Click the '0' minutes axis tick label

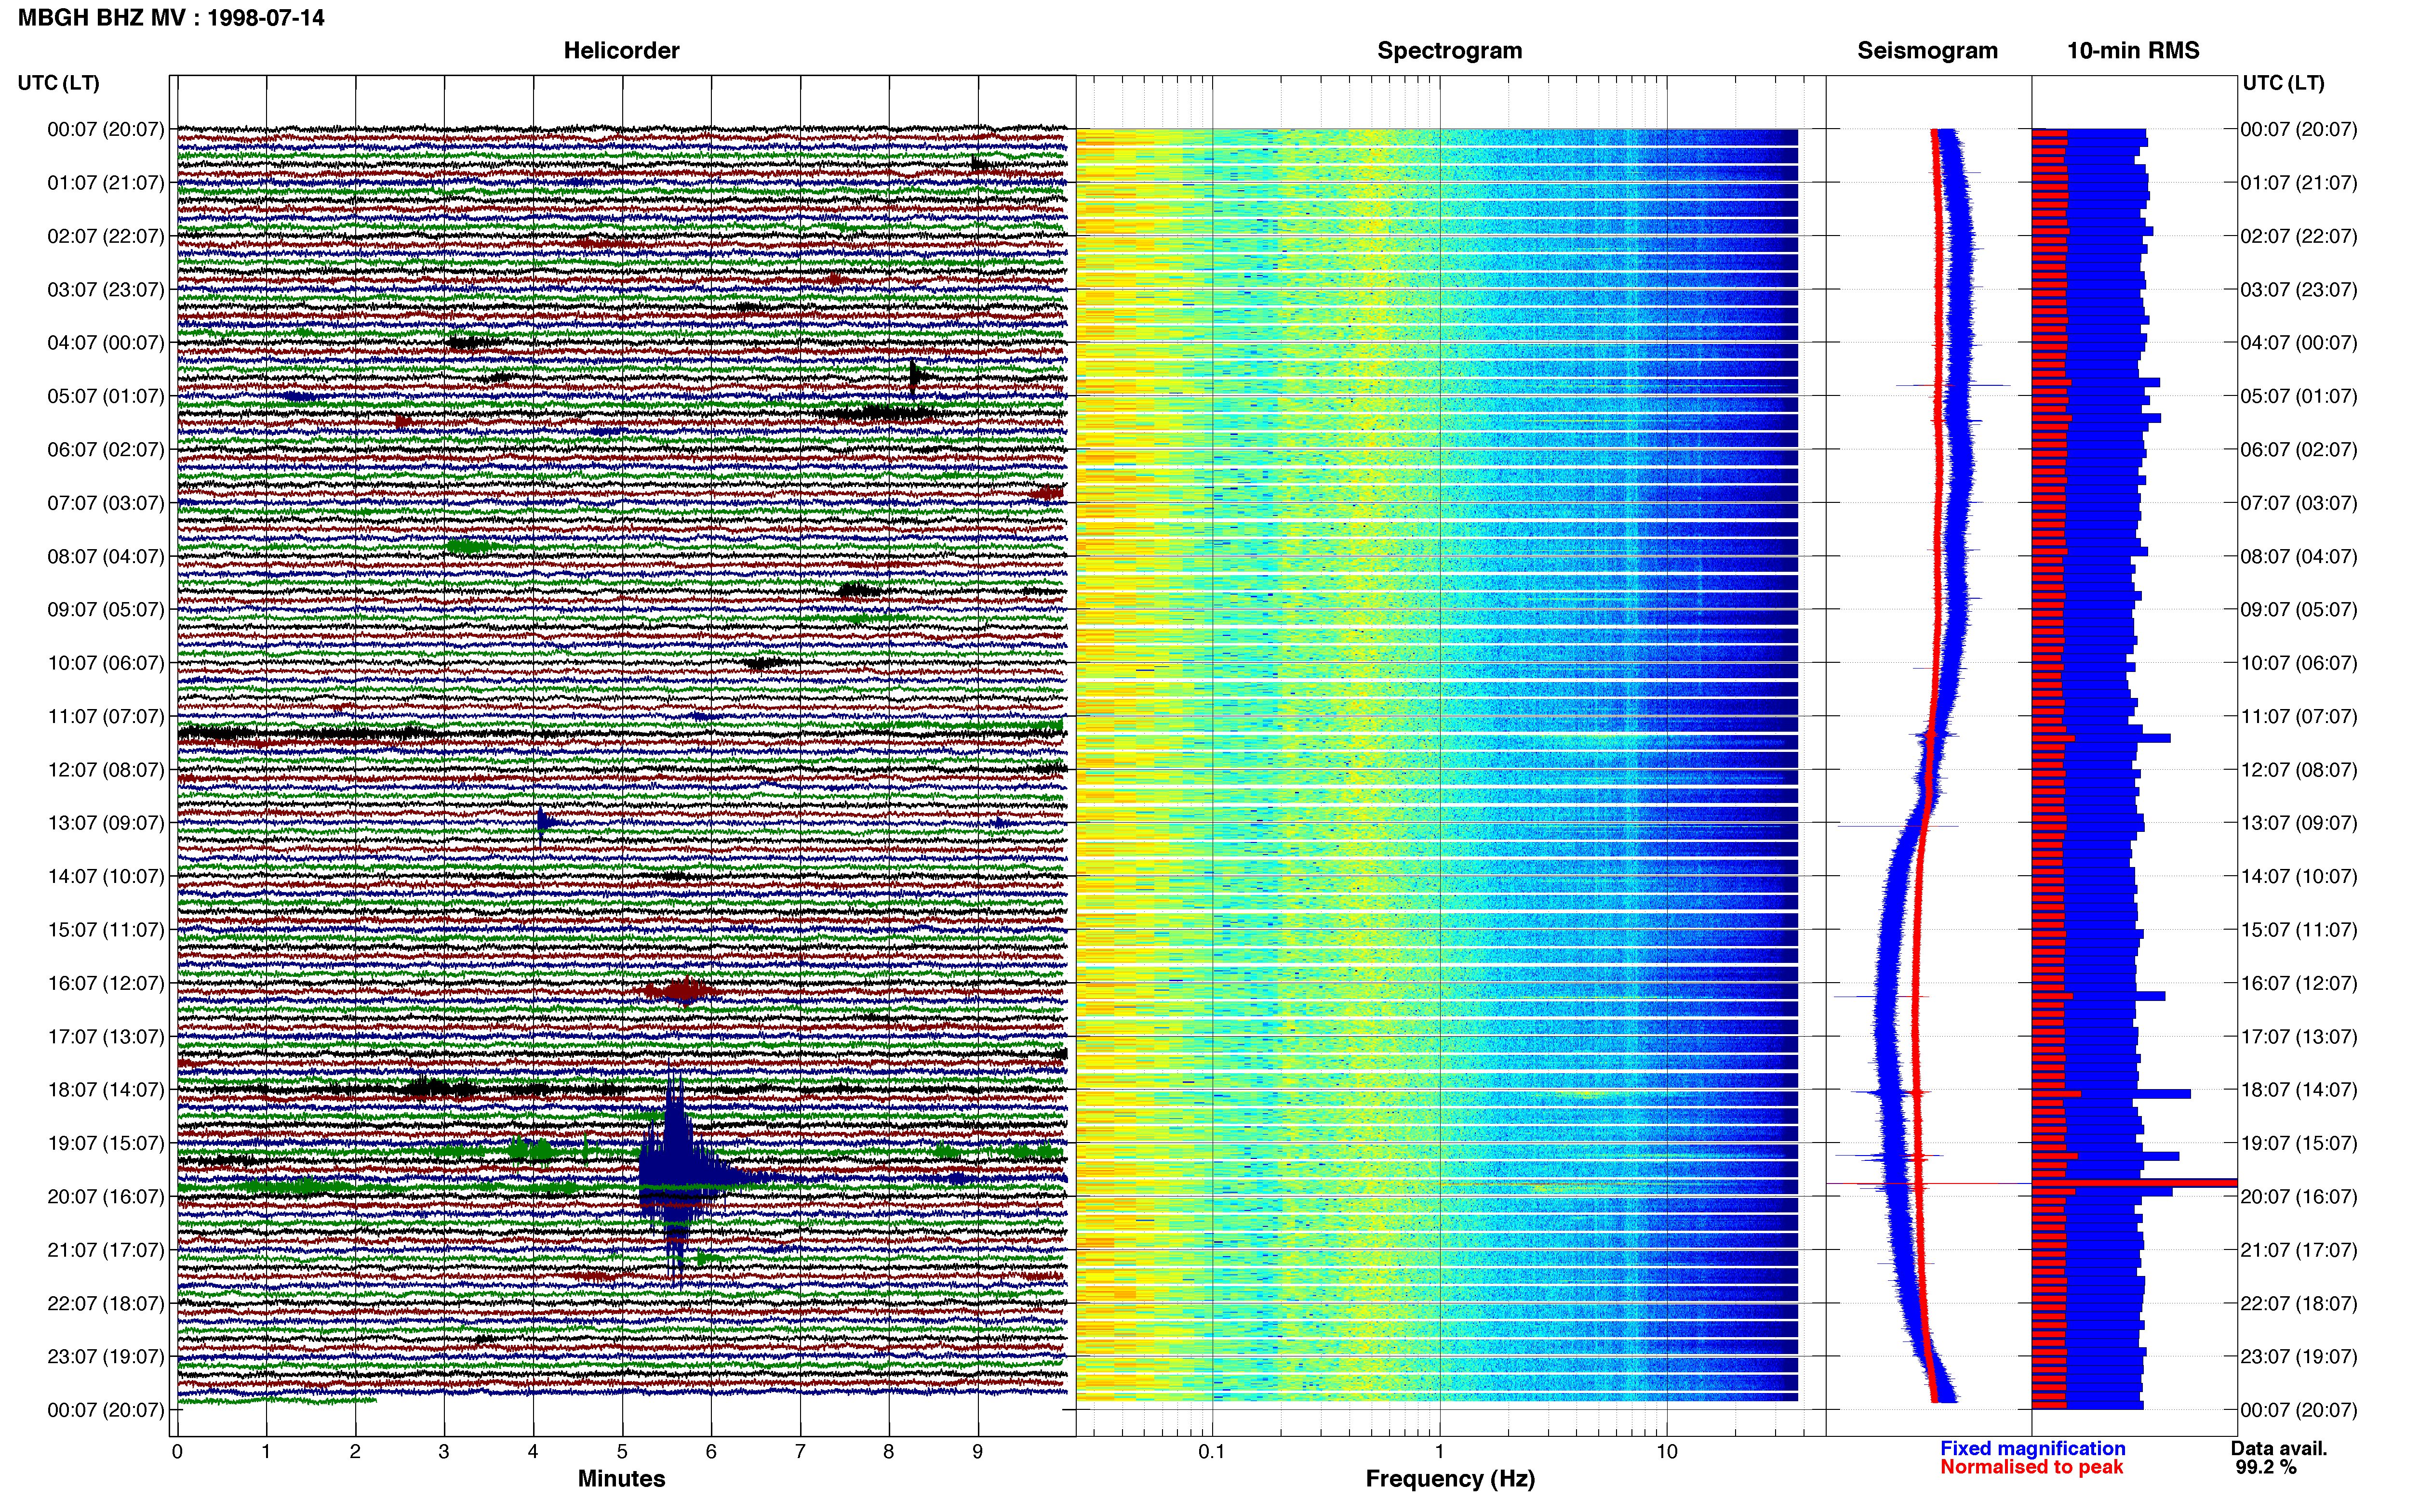[x=177, y=1451]
